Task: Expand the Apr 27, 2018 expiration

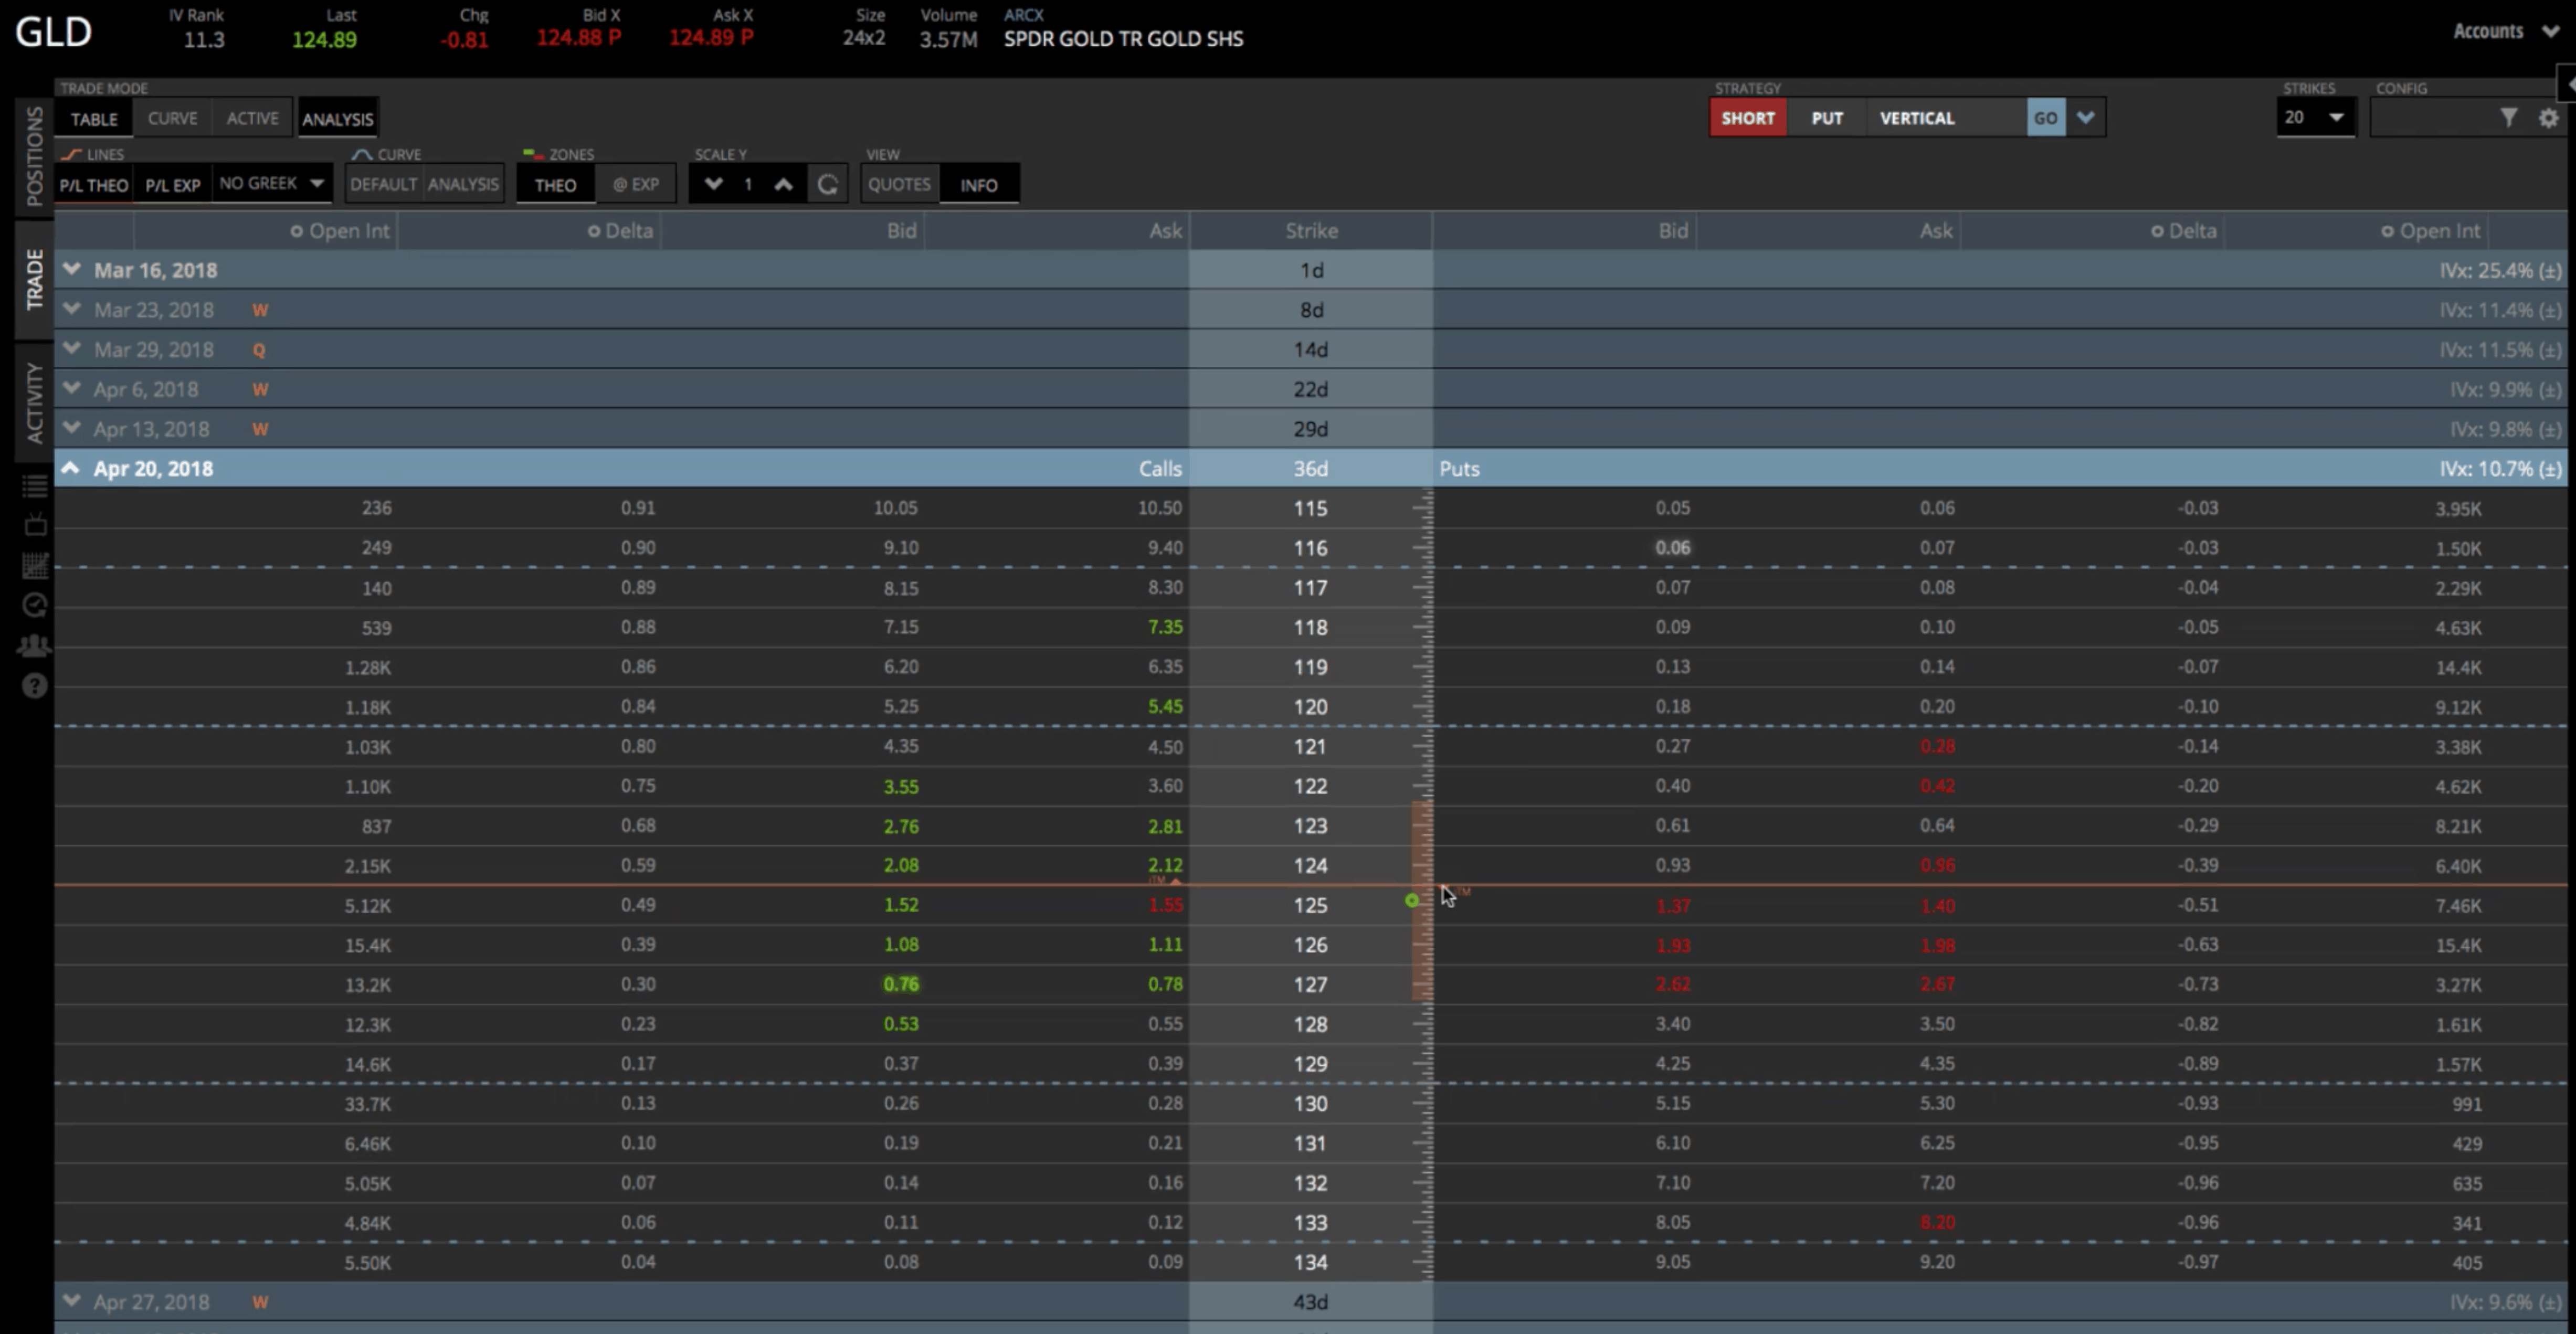Action: pos(71,1302)
